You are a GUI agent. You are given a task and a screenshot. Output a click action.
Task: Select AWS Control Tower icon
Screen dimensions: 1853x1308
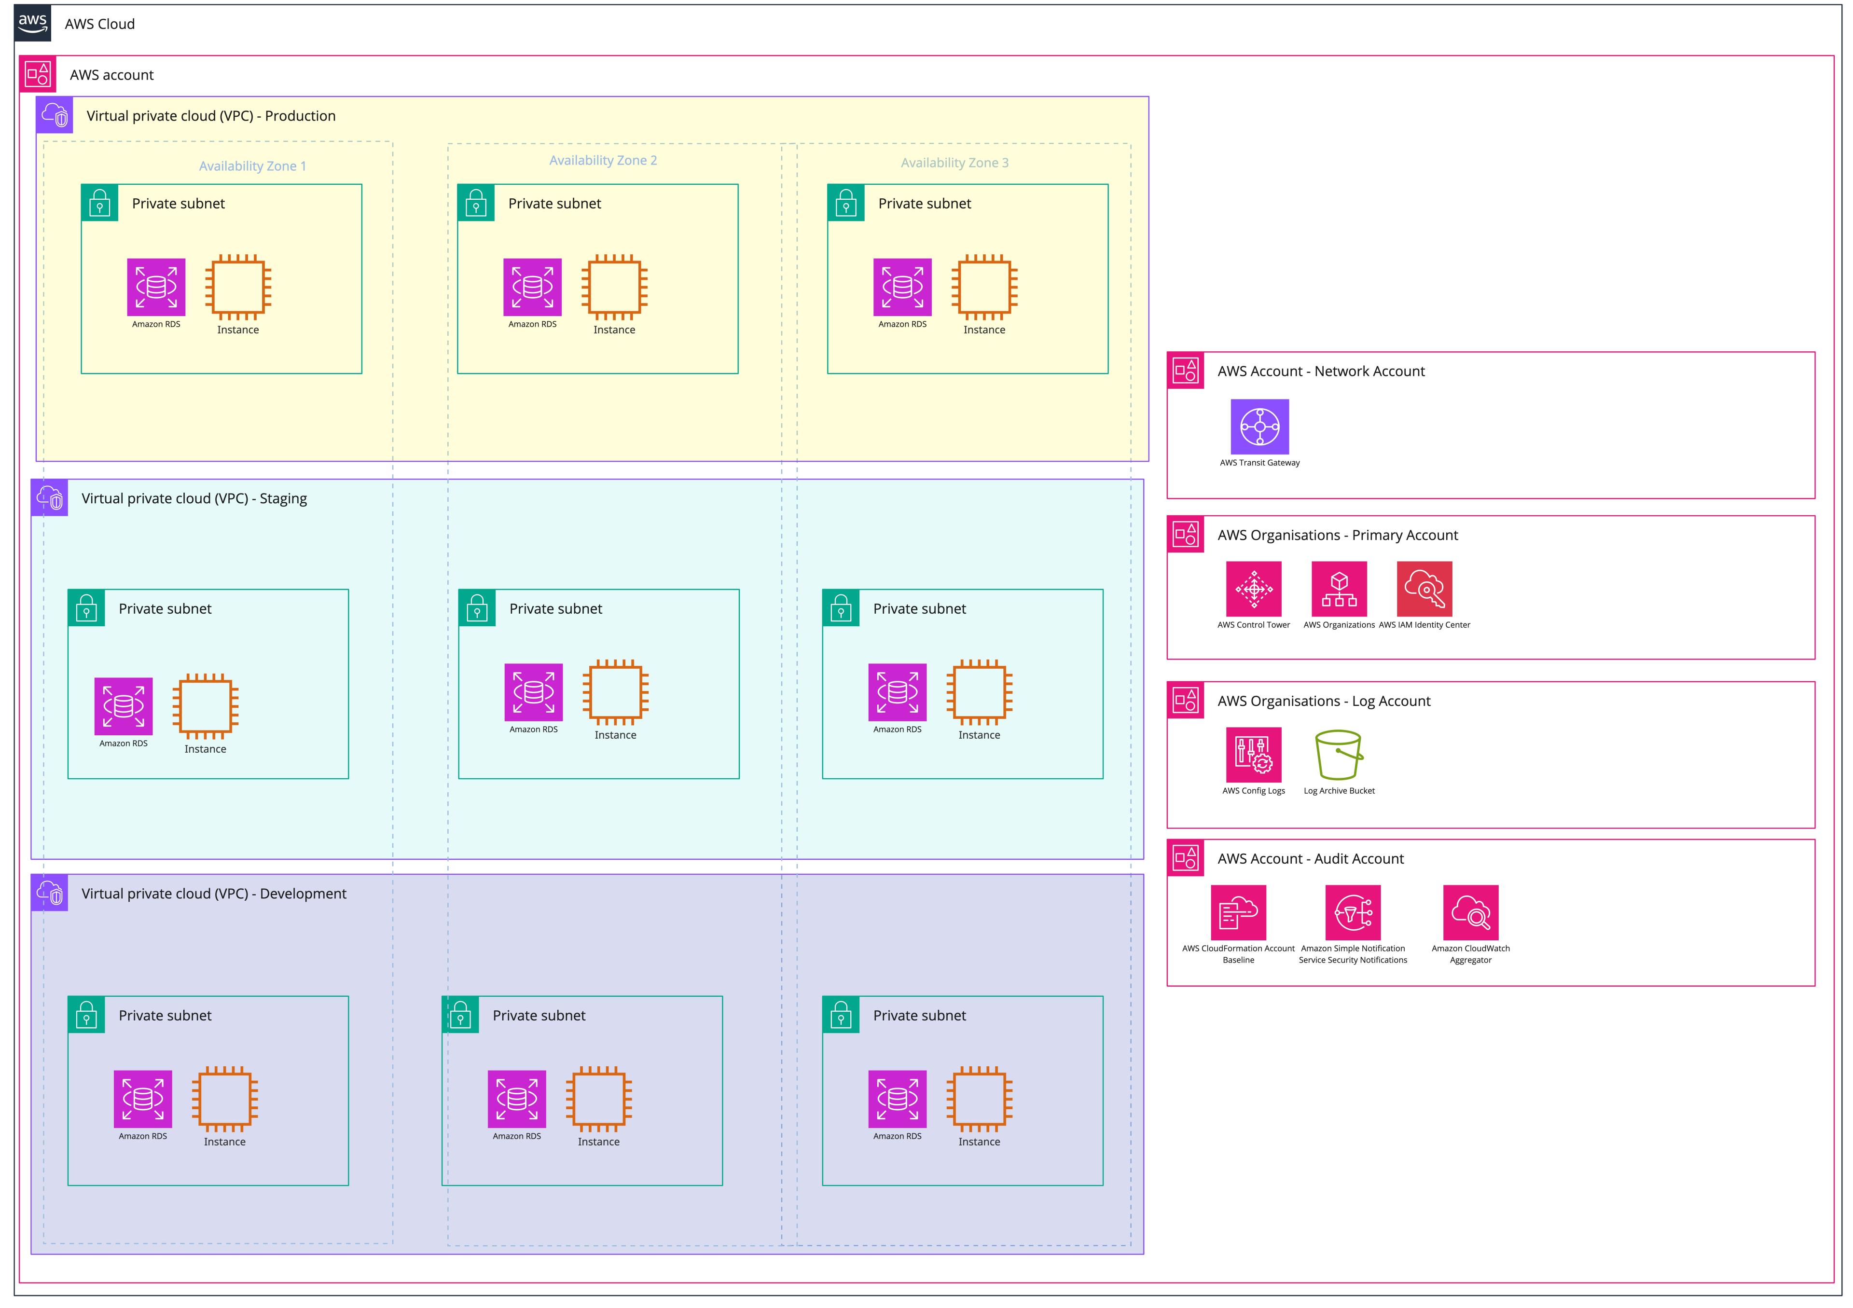point(1253,589)
